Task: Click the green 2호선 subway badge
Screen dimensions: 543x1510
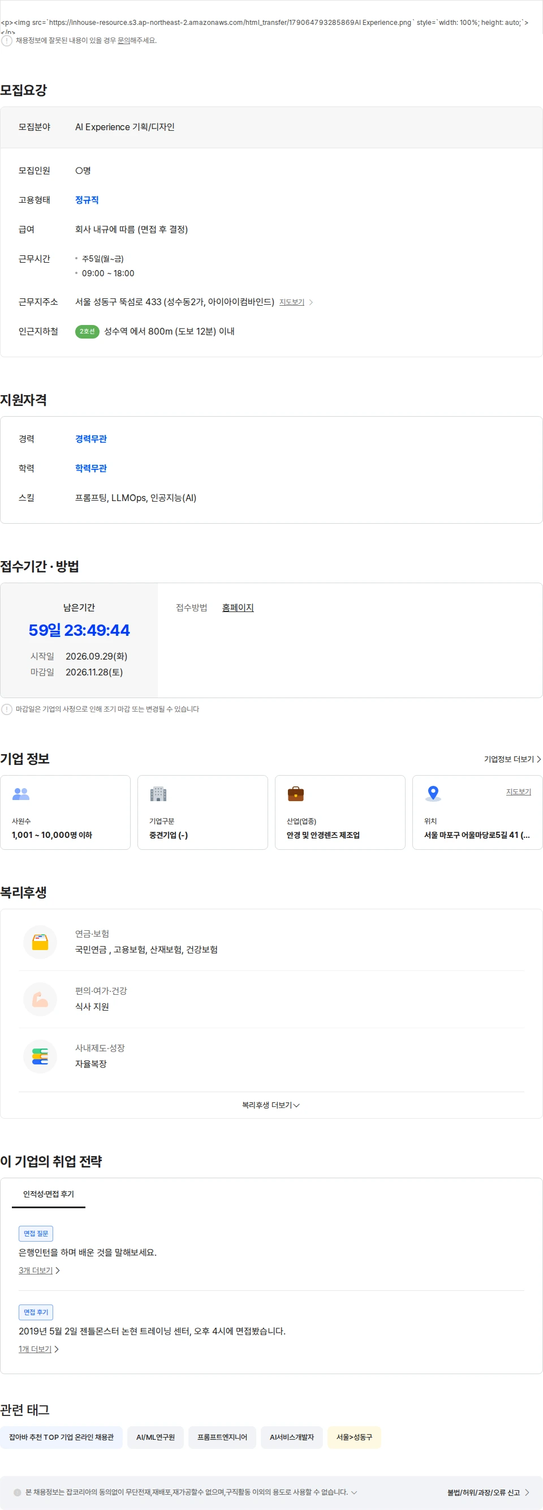Action: click(x=87, y=331)
